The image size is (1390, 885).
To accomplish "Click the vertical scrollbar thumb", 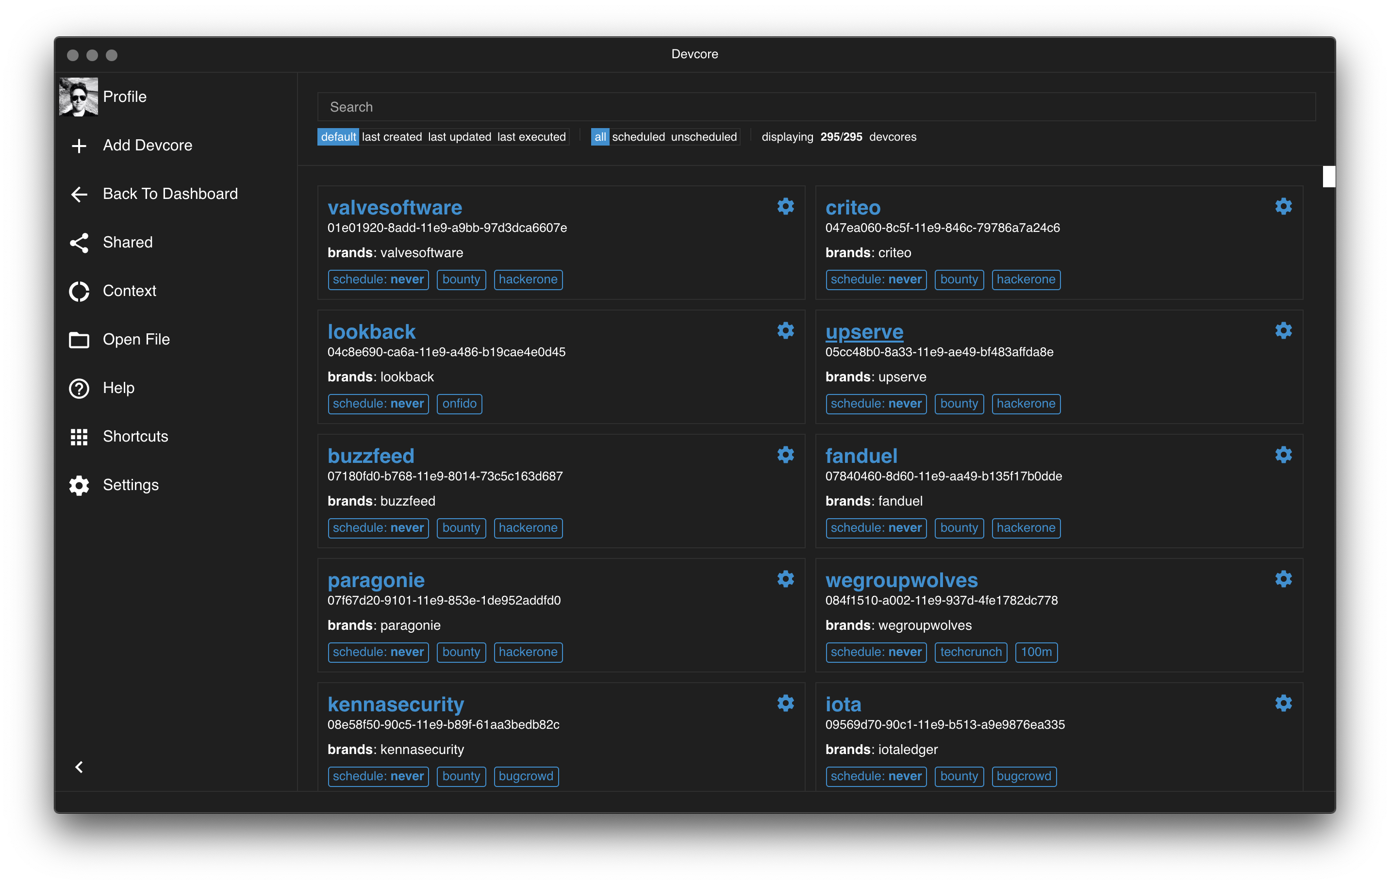I will (x=1329, y=177).
